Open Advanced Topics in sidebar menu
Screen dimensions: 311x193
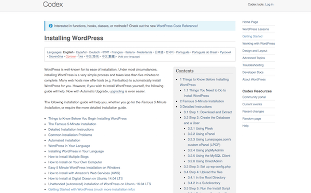253,58
